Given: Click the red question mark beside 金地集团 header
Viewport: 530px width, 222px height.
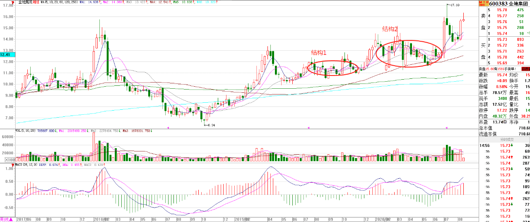Looking at the screenshot, I should pyautogui.click(x=13, y=2).
